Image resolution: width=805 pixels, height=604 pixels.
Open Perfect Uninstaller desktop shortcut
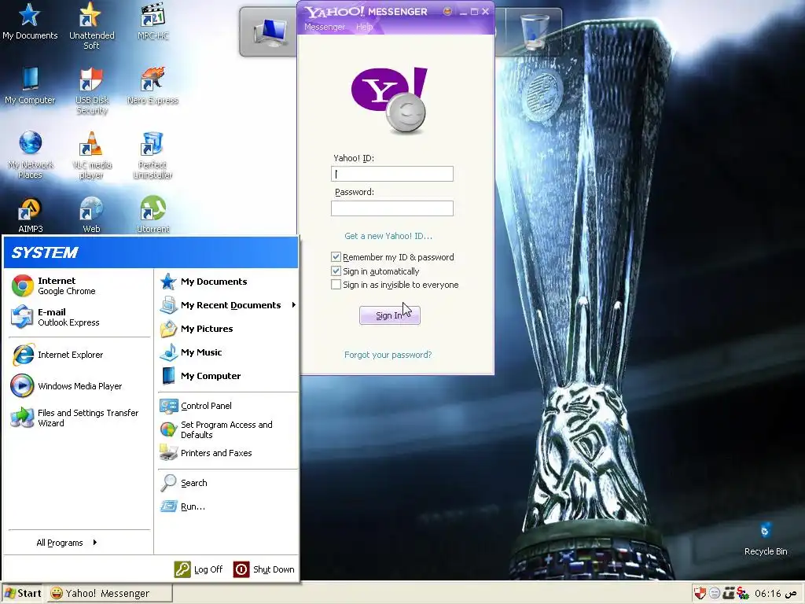(x=153, y=155)
